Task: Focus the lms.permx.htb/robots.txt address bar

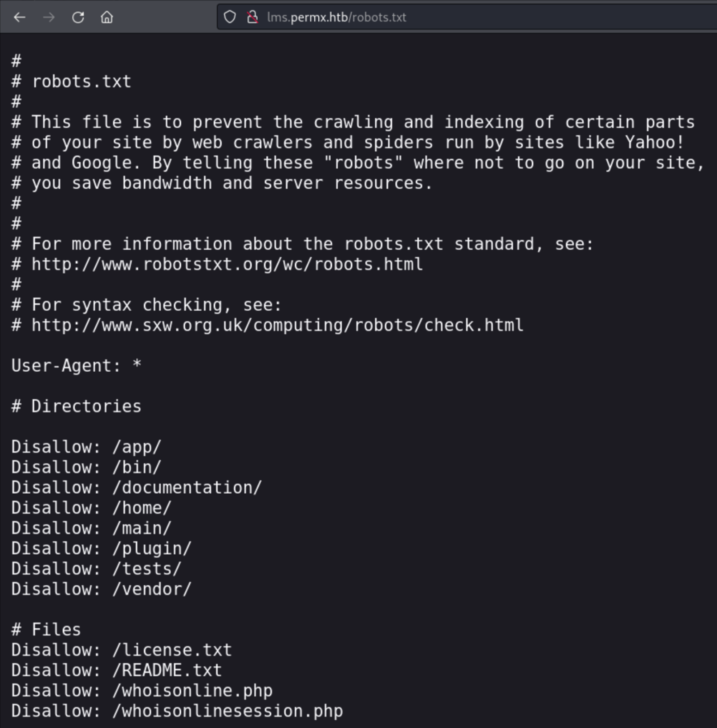Action: click(x=336, y=17)
